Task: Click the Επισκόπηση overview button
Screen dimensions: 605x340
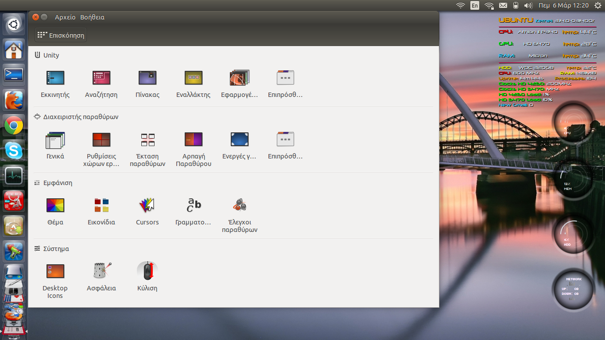Action: [61, 35]
